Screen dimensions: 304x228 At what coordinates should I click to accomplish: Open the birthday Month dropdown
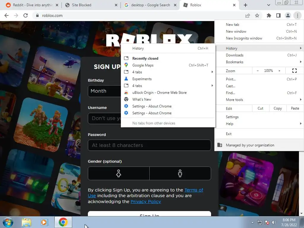tap(105, 91)
